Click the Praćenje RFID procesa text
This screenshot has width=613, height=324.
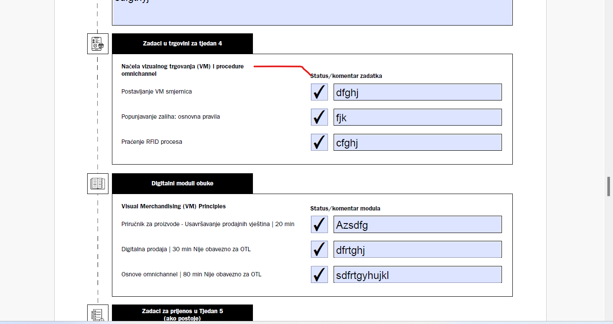(152, 142)
